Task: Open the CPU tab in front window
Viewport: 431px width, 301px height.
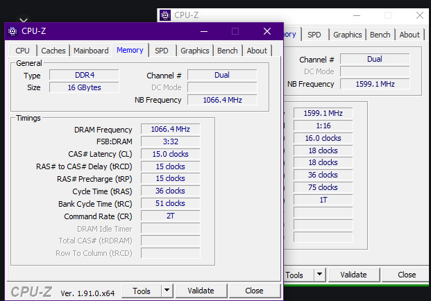Action: (22, 51)
